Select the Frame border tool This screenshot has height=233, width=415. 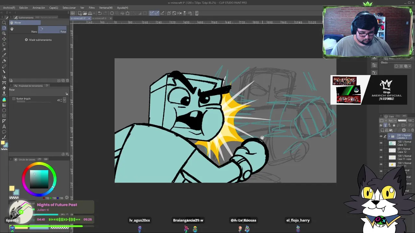(x=4, y=116)
